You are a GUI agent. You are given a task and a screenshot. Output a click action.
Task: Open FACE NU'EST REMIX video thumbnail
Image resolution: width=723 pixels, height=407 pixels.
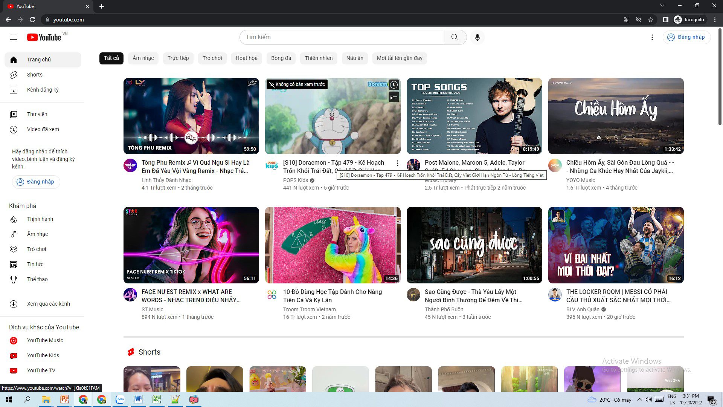191,245
